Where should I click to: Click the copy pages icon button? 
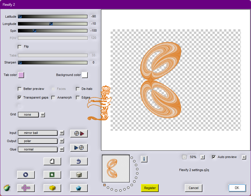(52, 161)
